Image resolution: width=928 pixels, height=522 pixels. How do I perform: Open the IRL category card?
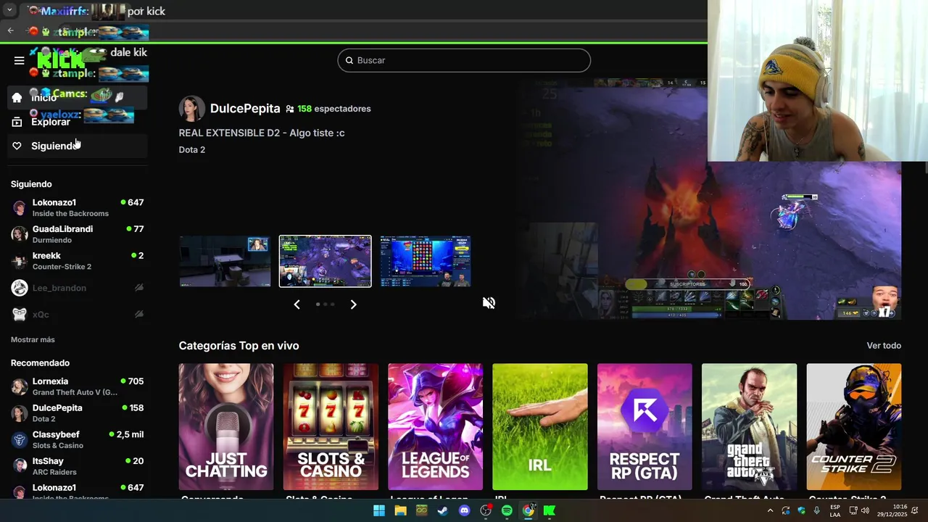pos(540,427)
